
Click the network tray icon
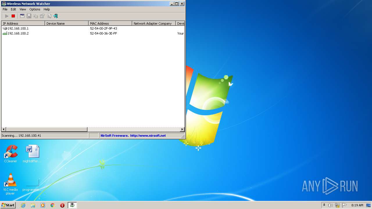click(337, 205)
